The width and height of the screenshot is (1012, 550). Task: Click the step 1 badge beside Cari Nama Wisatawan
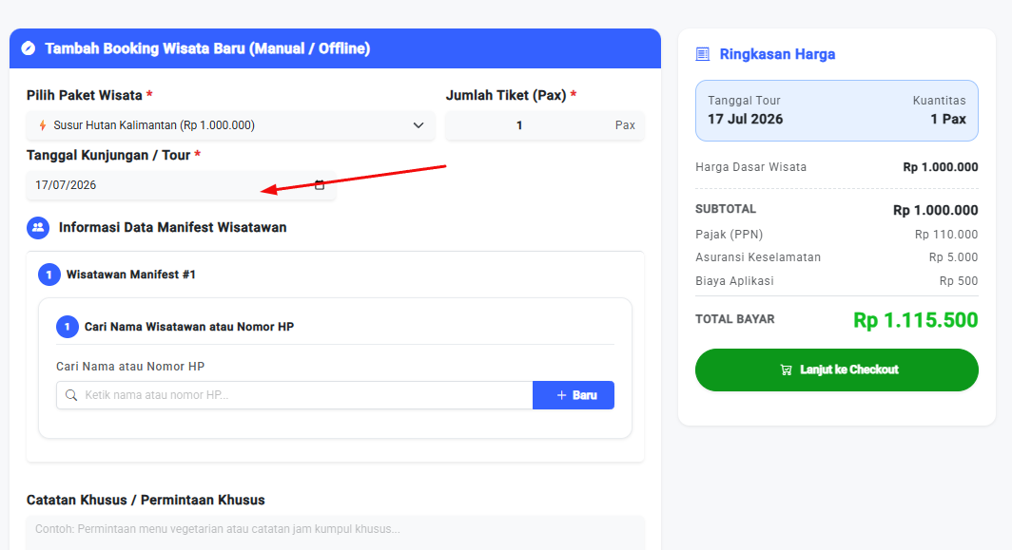click(68, 327)
